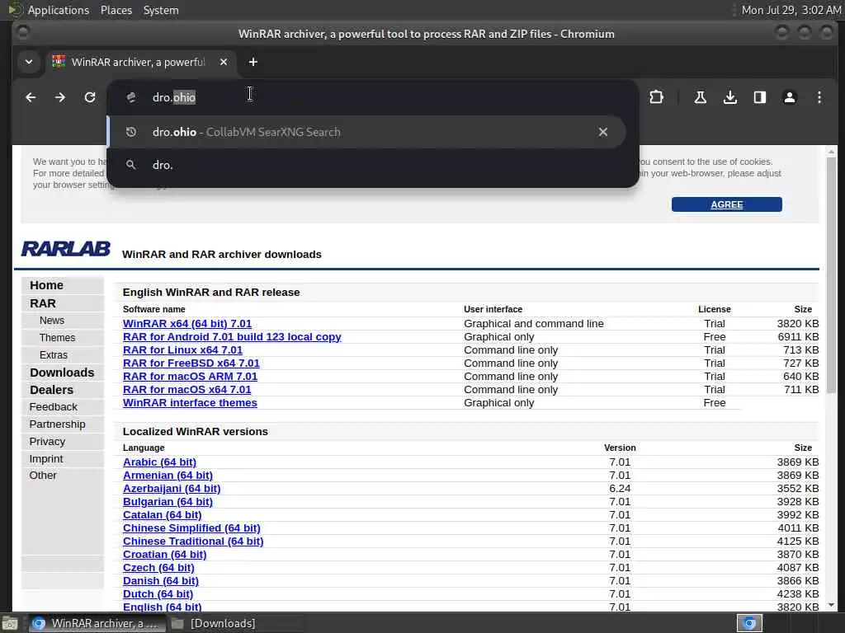The height and width of the screenshot is (633, 845).
Task: Open Armenian (64 bit) download link
Action: (x=168, y=476)
